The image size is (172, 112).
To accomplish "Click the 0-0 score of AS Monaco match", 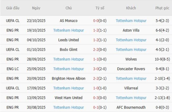I will coord(97,21).
